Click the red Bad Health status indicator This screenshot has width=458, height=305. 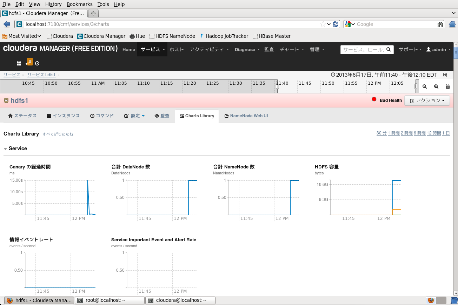point(374,99)
